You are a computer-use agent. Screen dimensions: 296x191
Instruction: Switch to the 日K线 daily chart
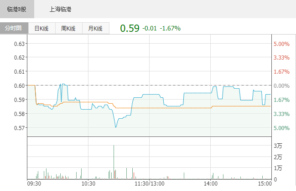tap(42, 28)
